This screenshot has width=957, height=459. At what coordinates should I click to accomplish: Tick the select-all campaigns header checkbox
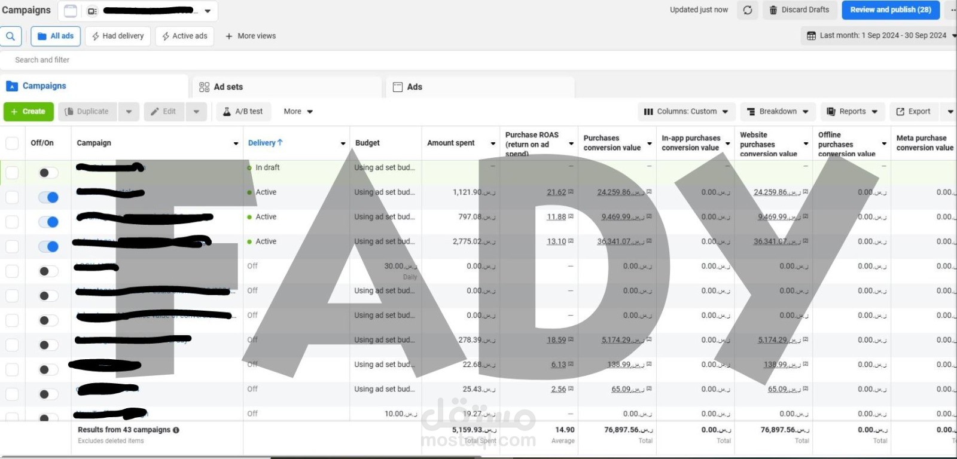12,143
